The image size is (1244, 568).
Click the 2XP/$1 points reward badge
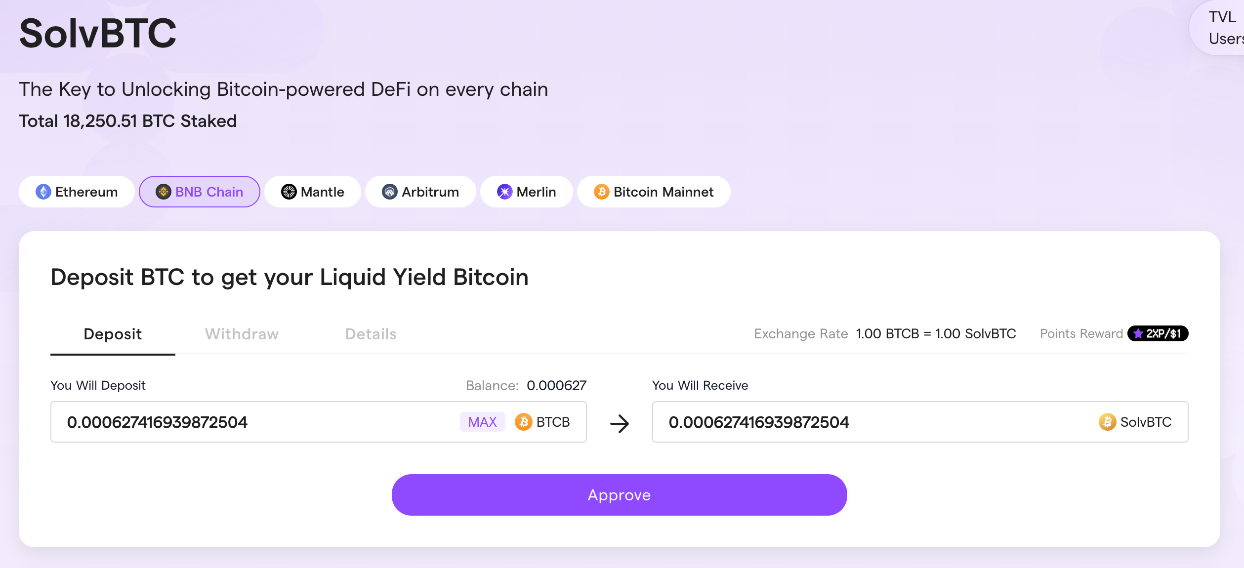click(1158, 333)
